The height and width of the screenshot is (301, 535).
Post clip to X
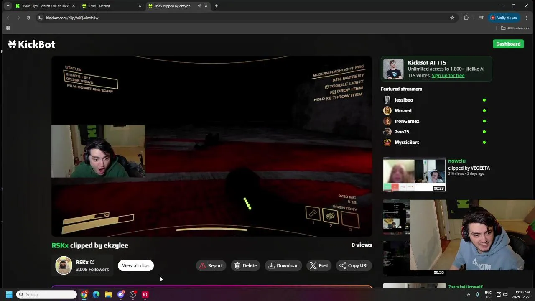coord(319,265)
